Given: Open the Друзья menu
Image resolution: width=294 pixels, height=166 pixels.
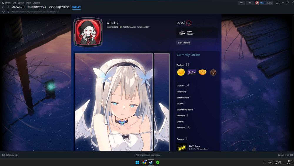Looking at the screenshot, I should coord(21,3).
